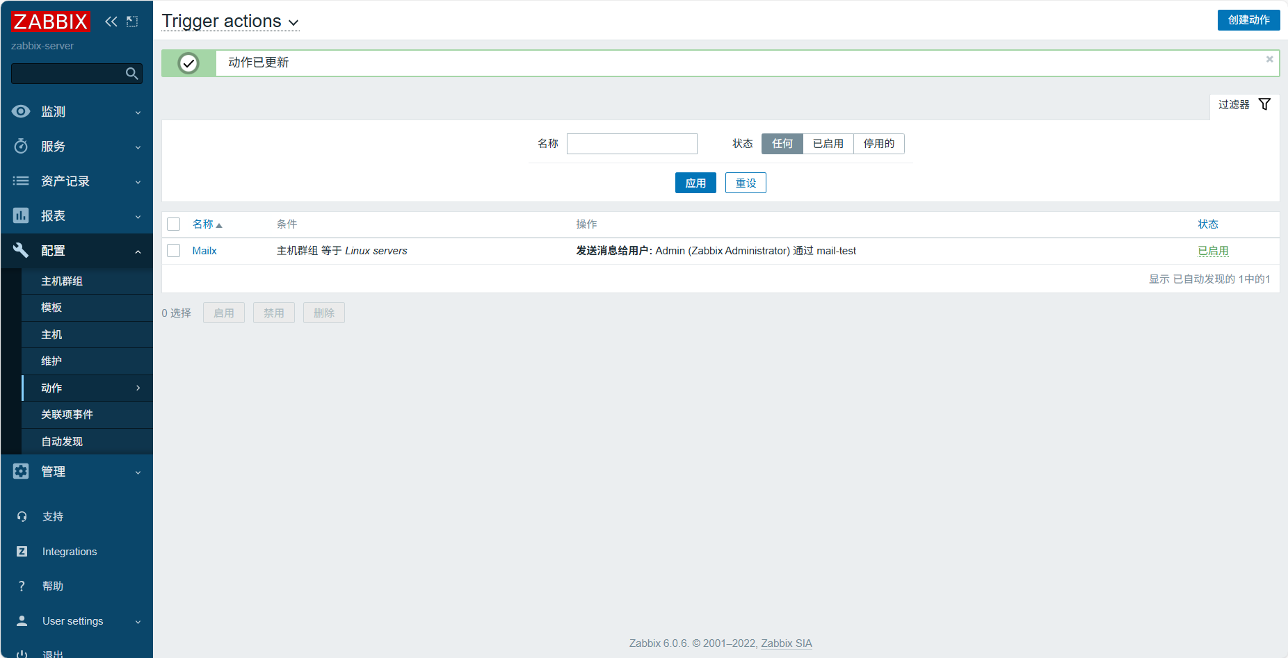Image resolution: width=1288 pixels, height=658 pixels.
Task: Expand the 服务 menu chevron
Action: [x=138, y=147]
